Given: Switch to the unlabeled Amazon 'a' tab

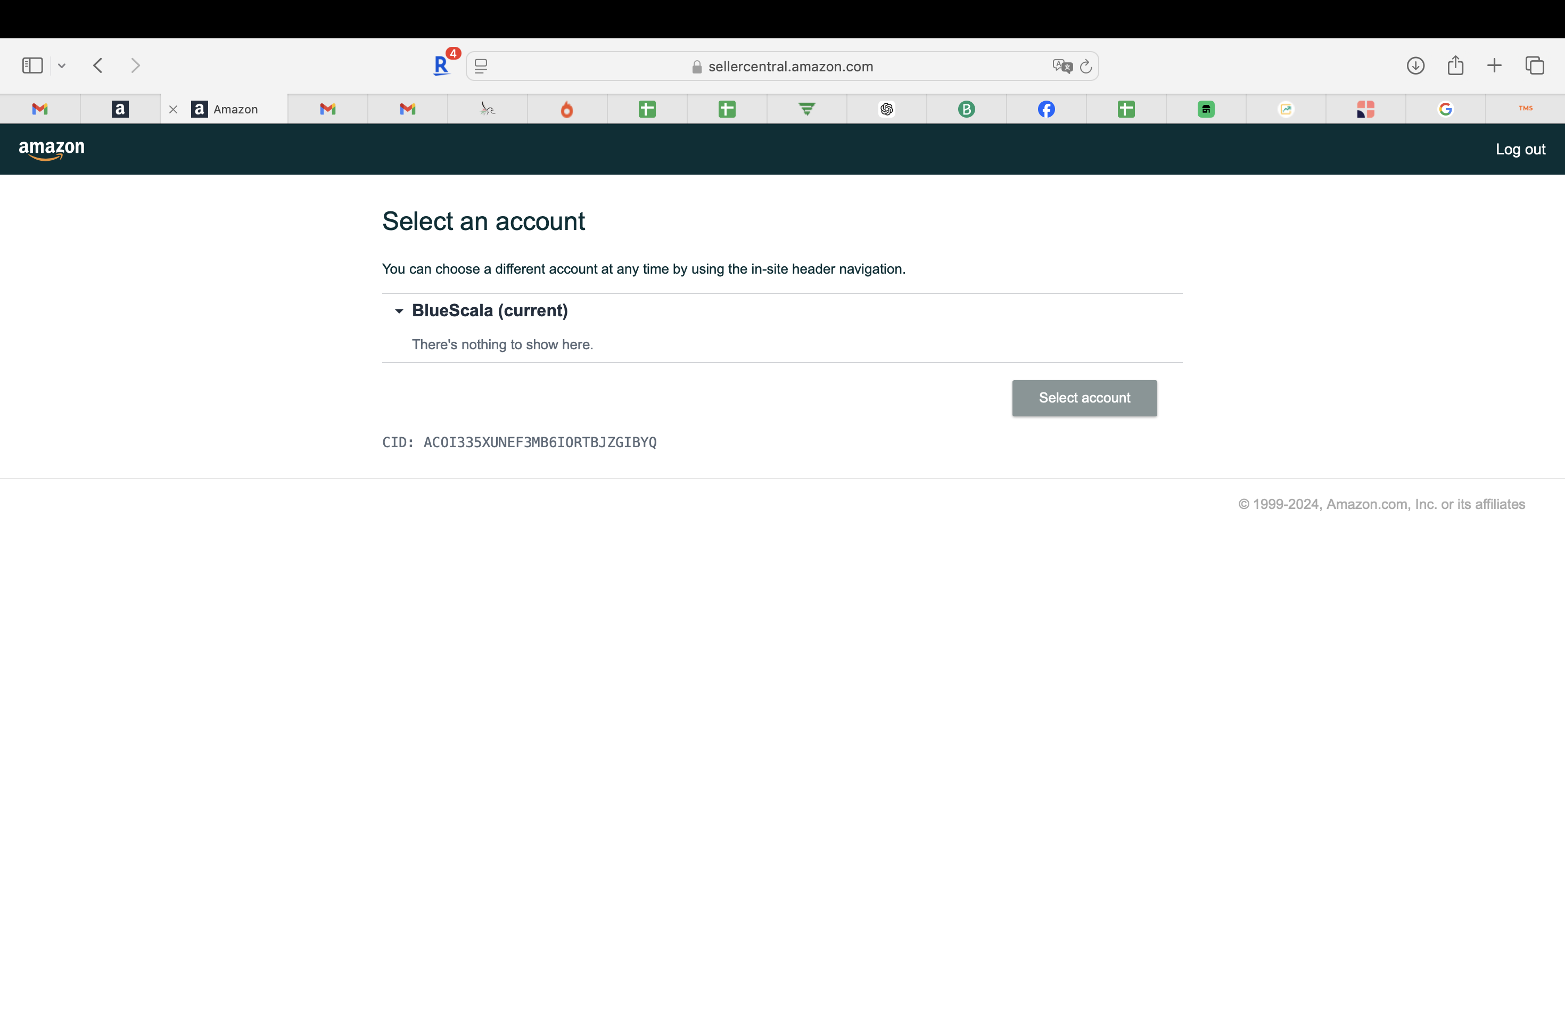Looking at the screenshot, I should pos(120,109).
